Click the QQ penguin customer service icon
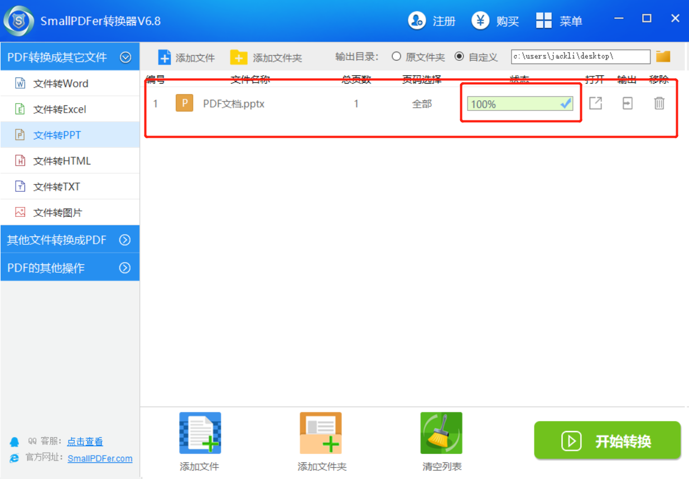 coord(15,442)
